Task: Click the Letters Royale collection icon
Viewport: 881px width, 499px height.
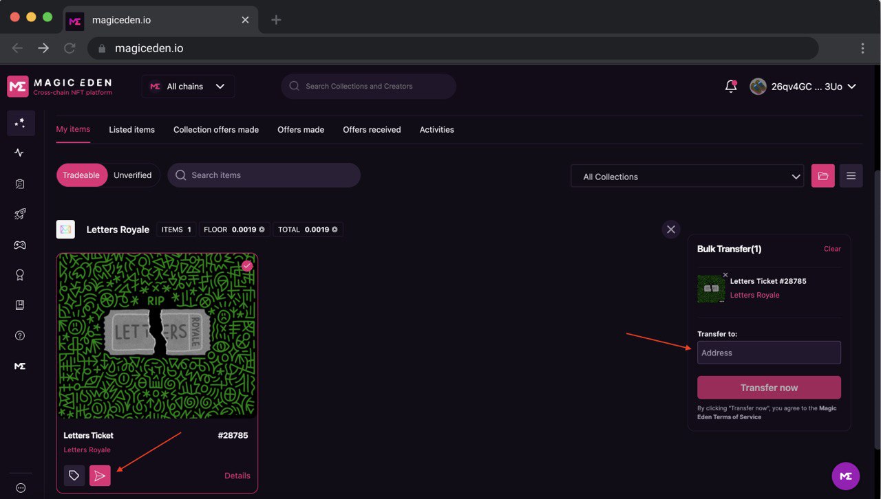Action: pos(65,230)
